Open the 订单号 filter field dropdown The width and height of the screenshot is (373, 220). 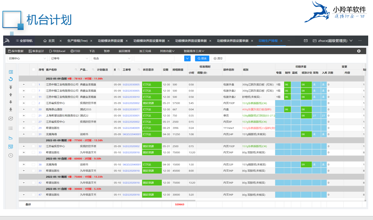(x=70, y=58)
